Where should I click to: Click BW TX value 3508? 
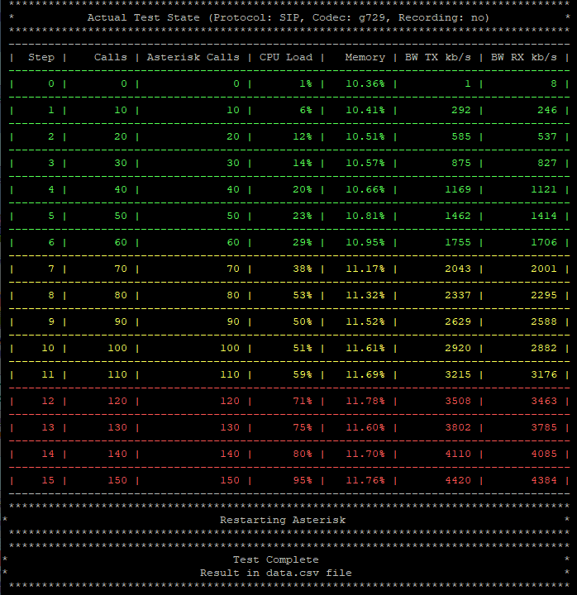pos(458,401)
